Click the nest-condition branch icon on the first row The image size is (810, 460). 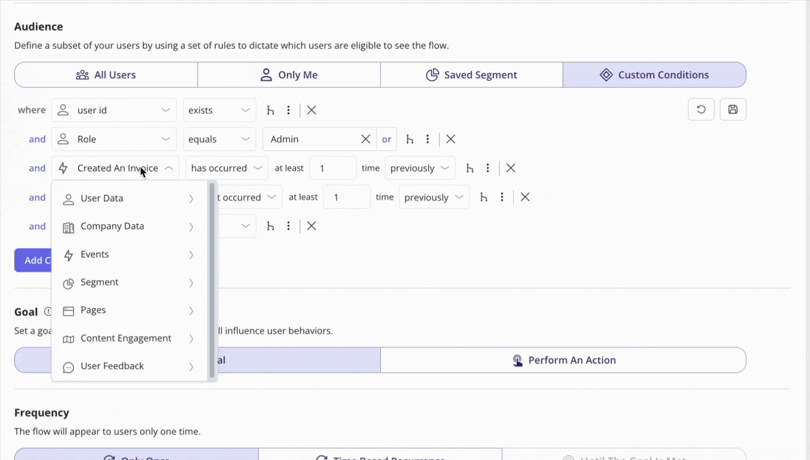270,110
